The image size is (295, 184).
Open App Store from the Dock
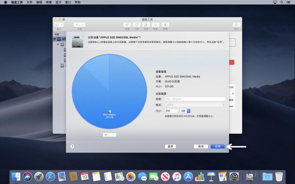pos(188,177)
